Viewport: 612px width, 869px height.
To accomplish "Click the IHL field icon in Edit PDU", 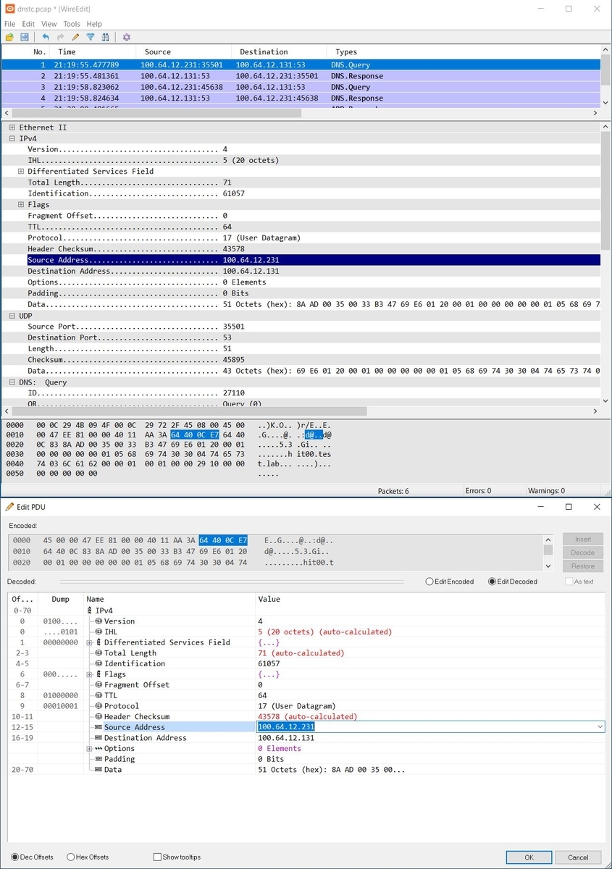I will click(x=98, y=631).
